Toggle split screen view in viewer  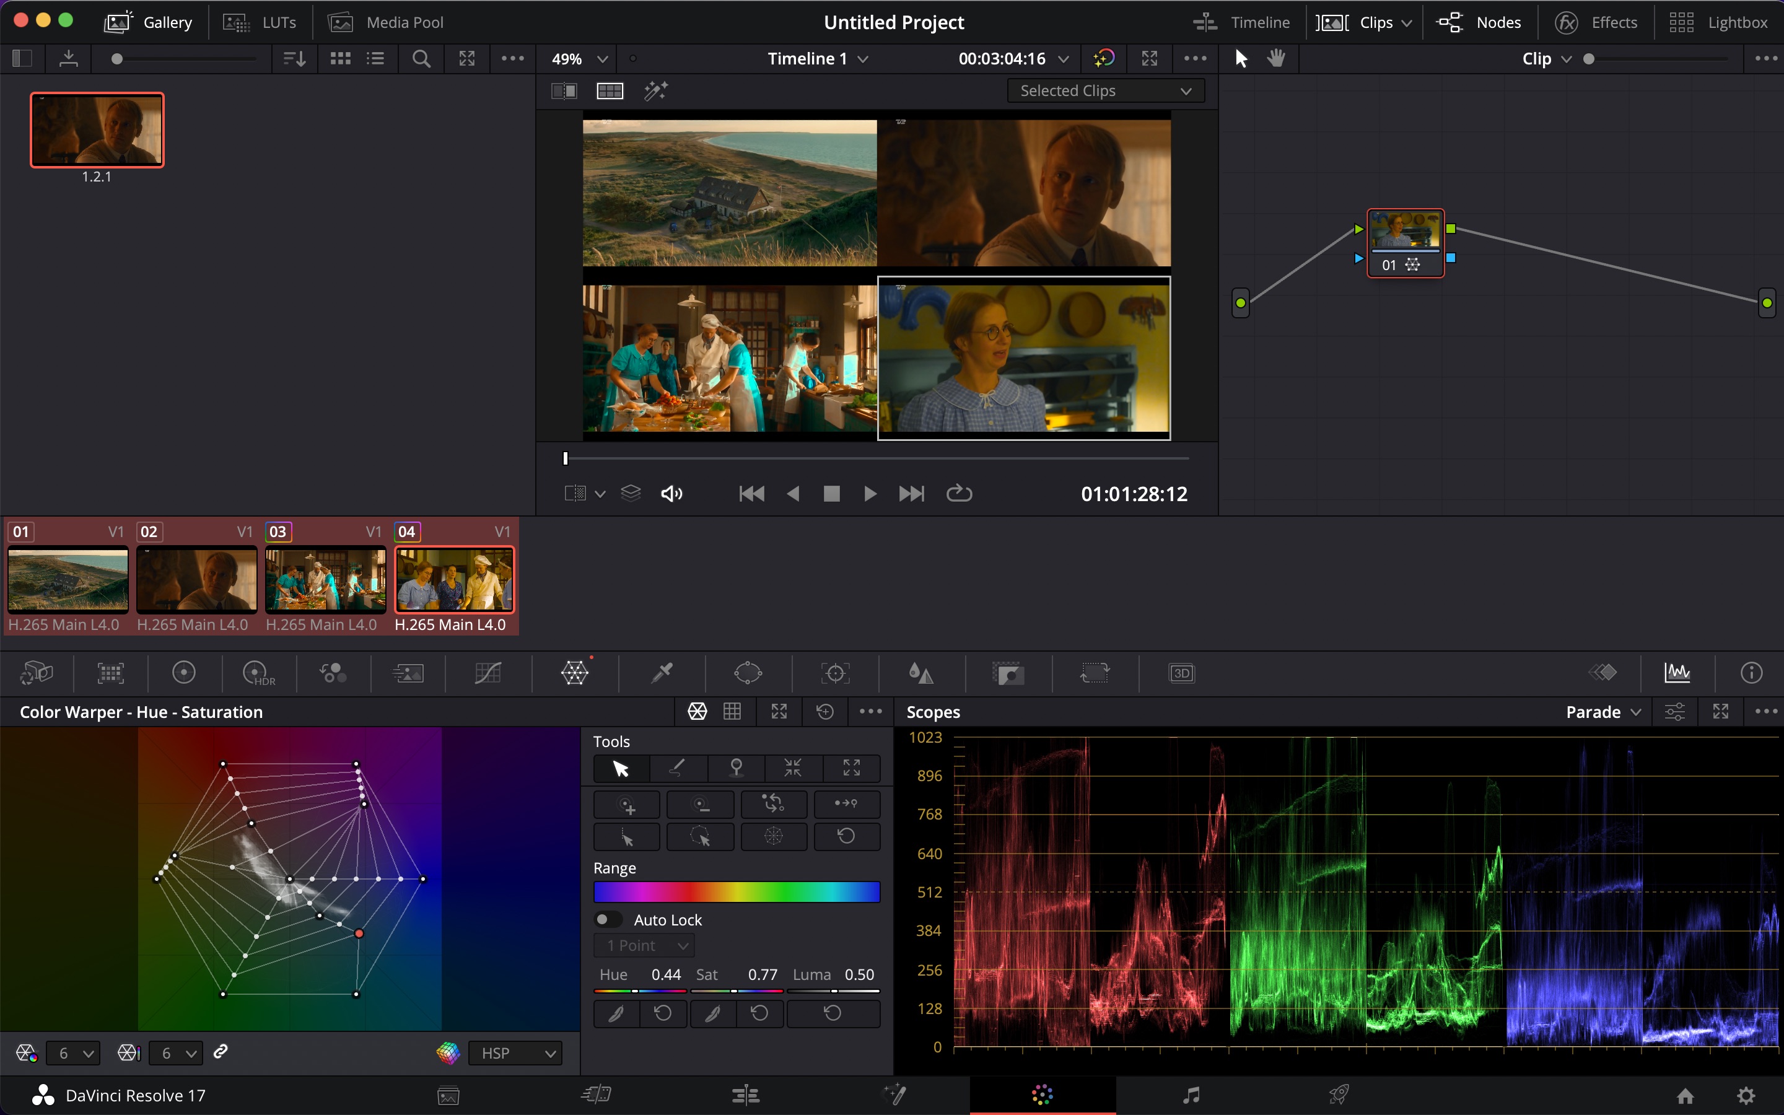click(x=610, y=90)
